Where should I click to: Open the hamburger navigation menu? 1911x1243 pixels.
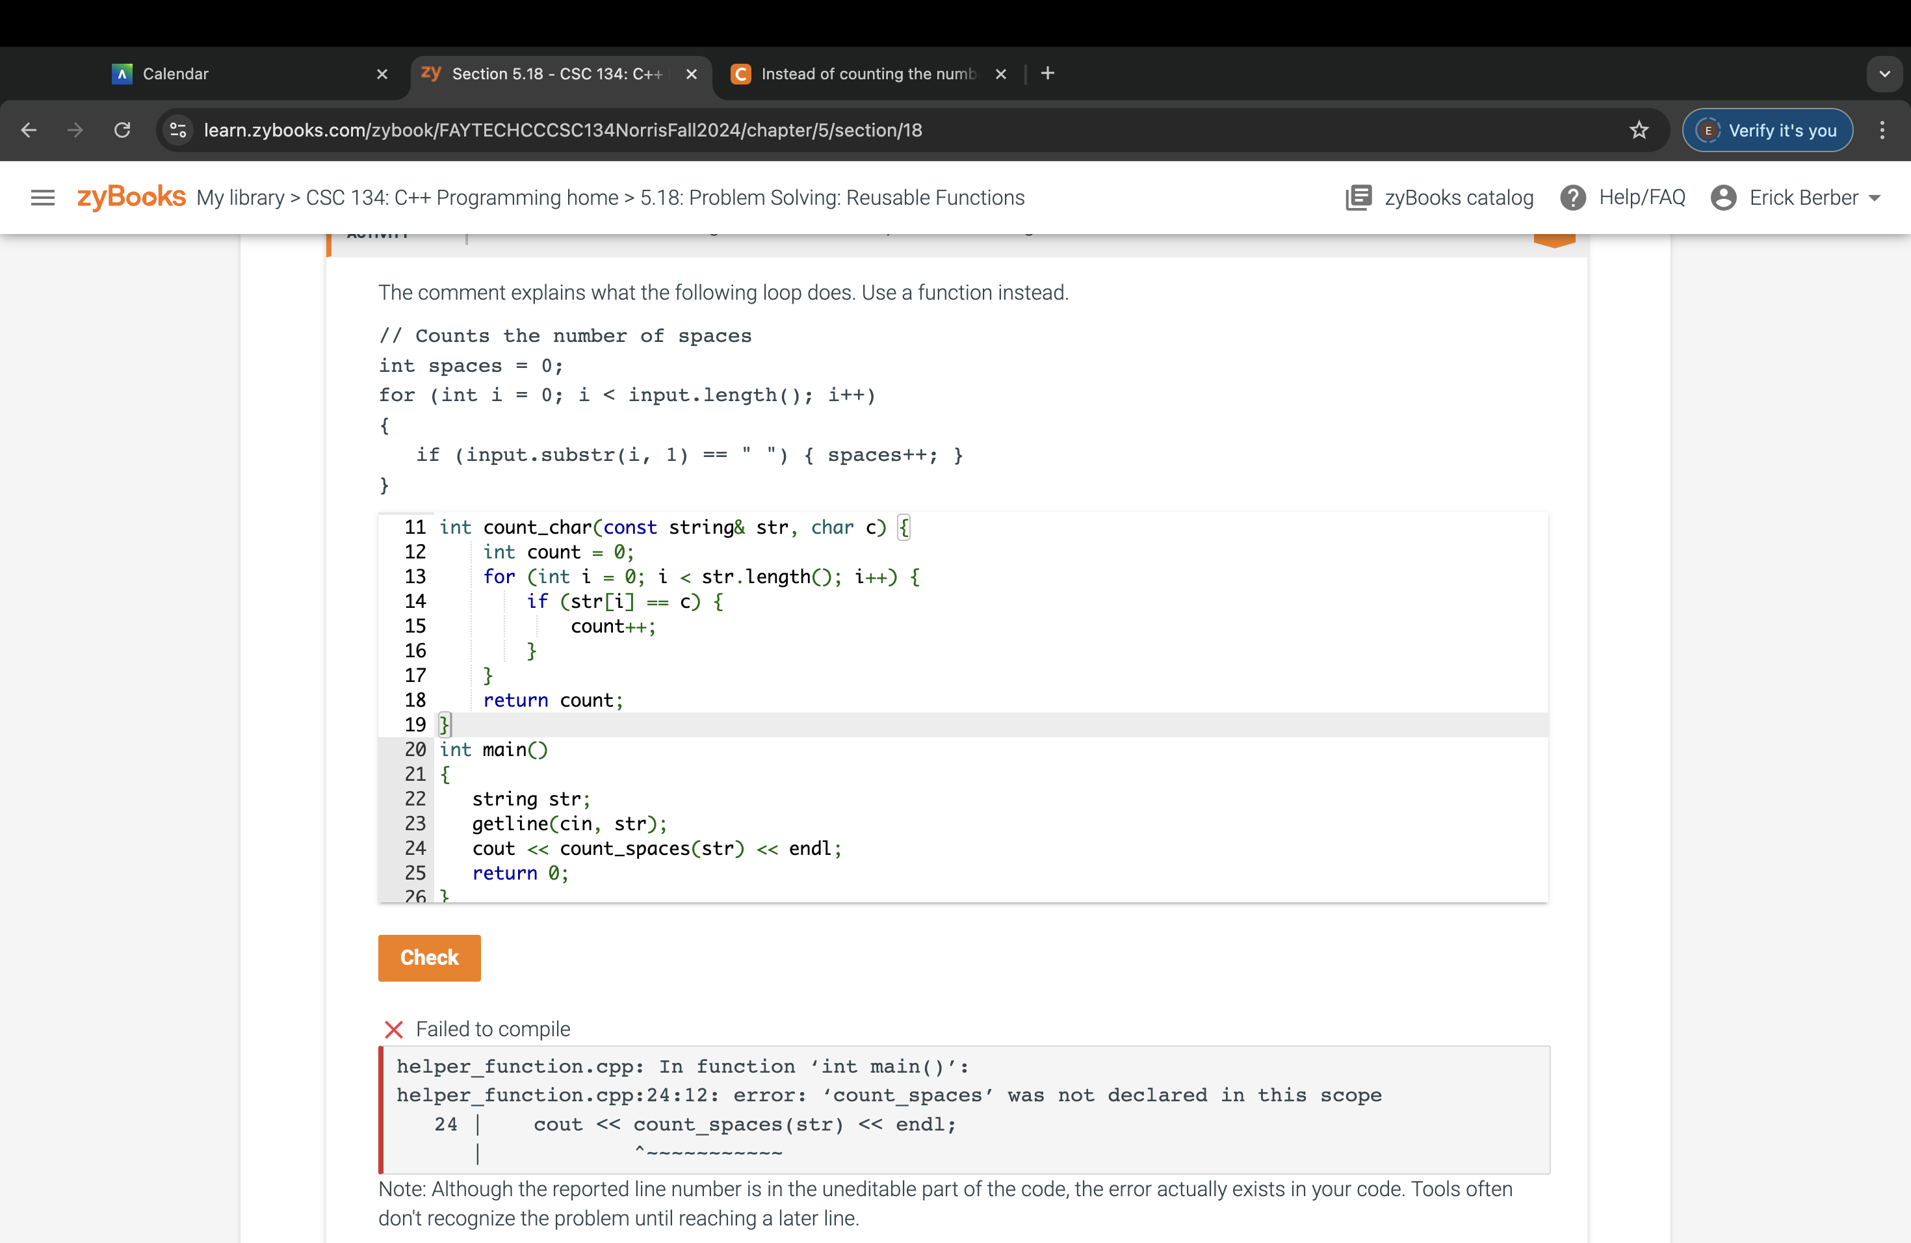click(42, 198)
